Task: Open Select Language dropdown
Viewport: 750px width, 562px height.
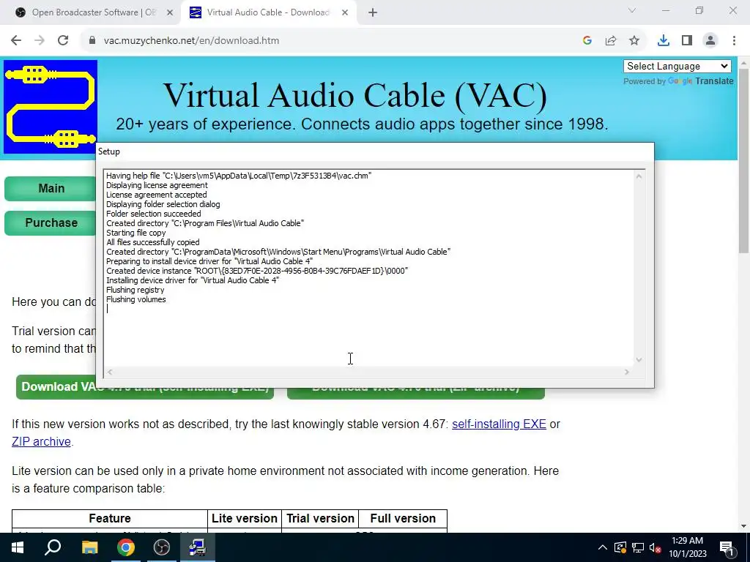Action: [x=677, y=67]
